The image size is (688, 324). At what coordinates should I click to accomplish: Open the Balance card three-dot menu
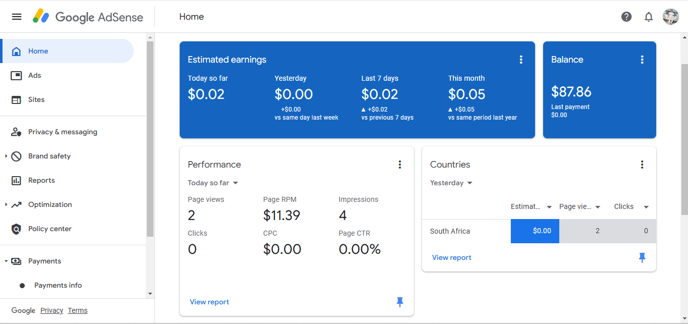pyautogui.click(x=642, y=59)
